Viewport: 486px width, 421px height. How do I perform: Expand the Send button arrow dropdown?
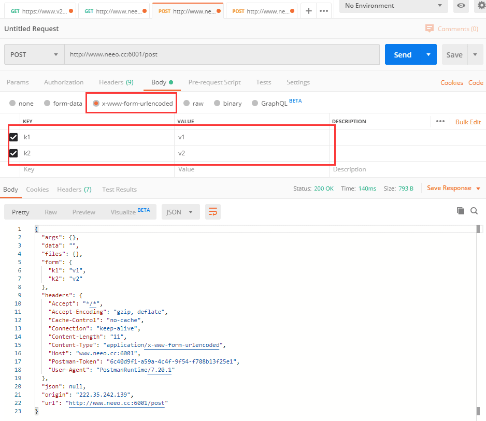tap(428, 54)
